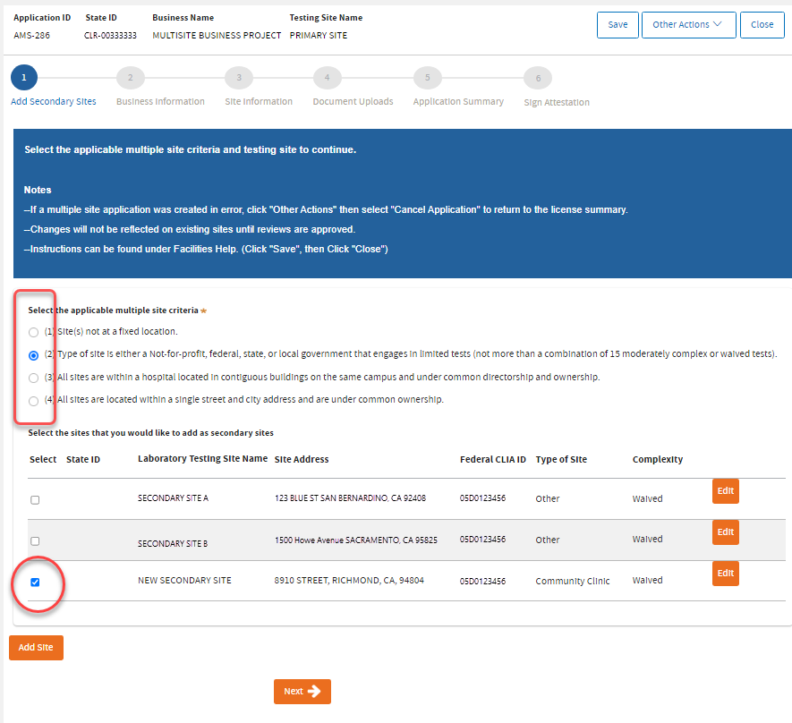This screenshot has width=792, height=723.
Task: Go to step 6 Sign Attestation
Action: click(x=538, y=78)
